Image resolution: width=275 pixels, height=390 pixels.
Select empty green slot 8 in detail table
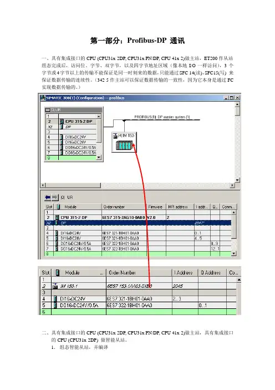click(138, 254)
